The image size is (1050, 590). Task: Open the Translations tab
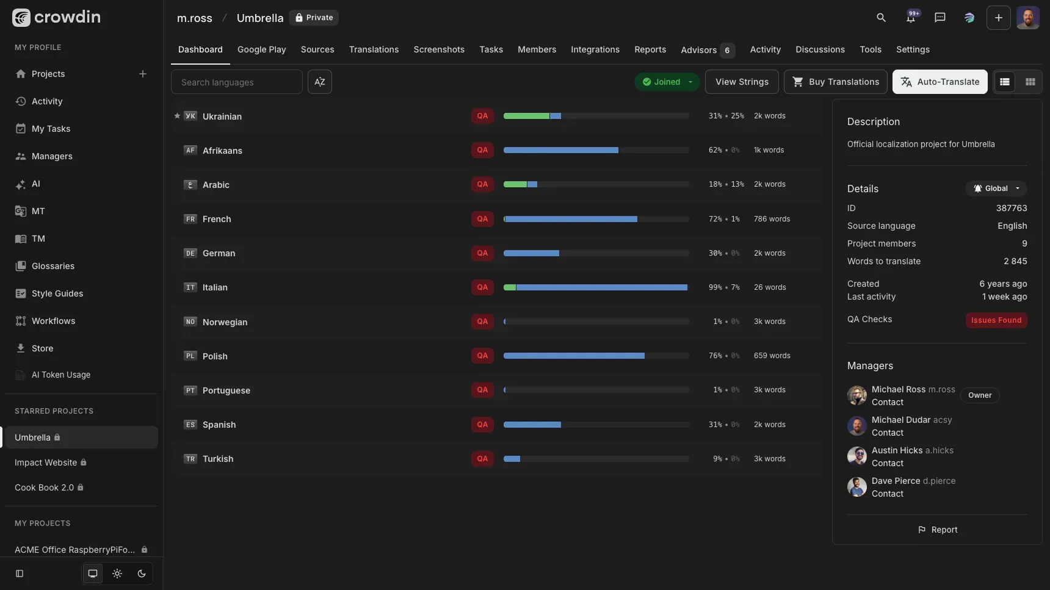point(374,49)
